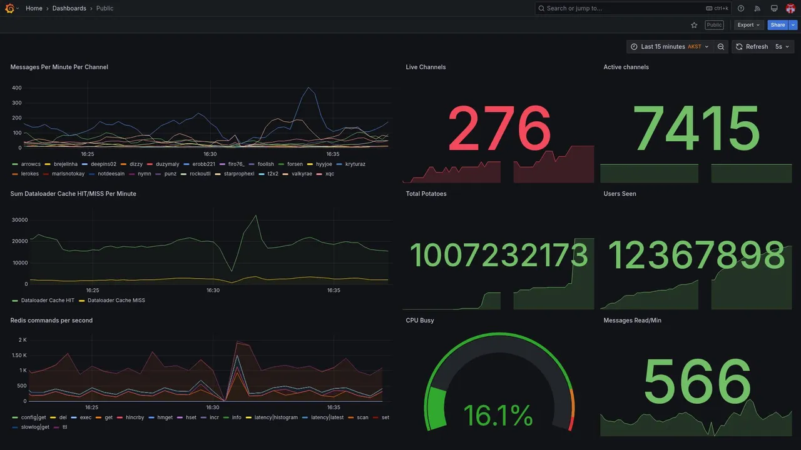
Task: Go to Home breadcrumb
Action: tap(34, 8)
